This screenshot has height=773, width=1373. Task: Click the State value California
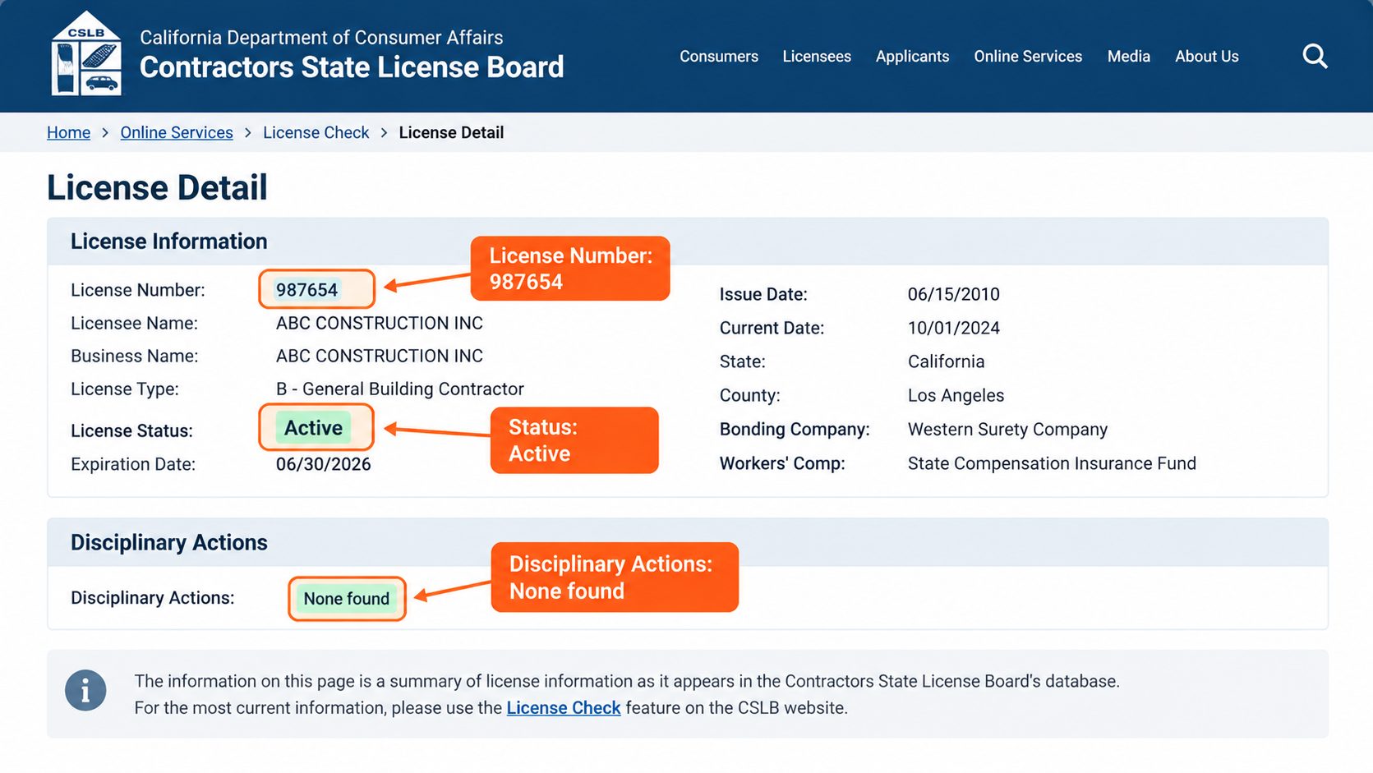(x=947, y=361)
